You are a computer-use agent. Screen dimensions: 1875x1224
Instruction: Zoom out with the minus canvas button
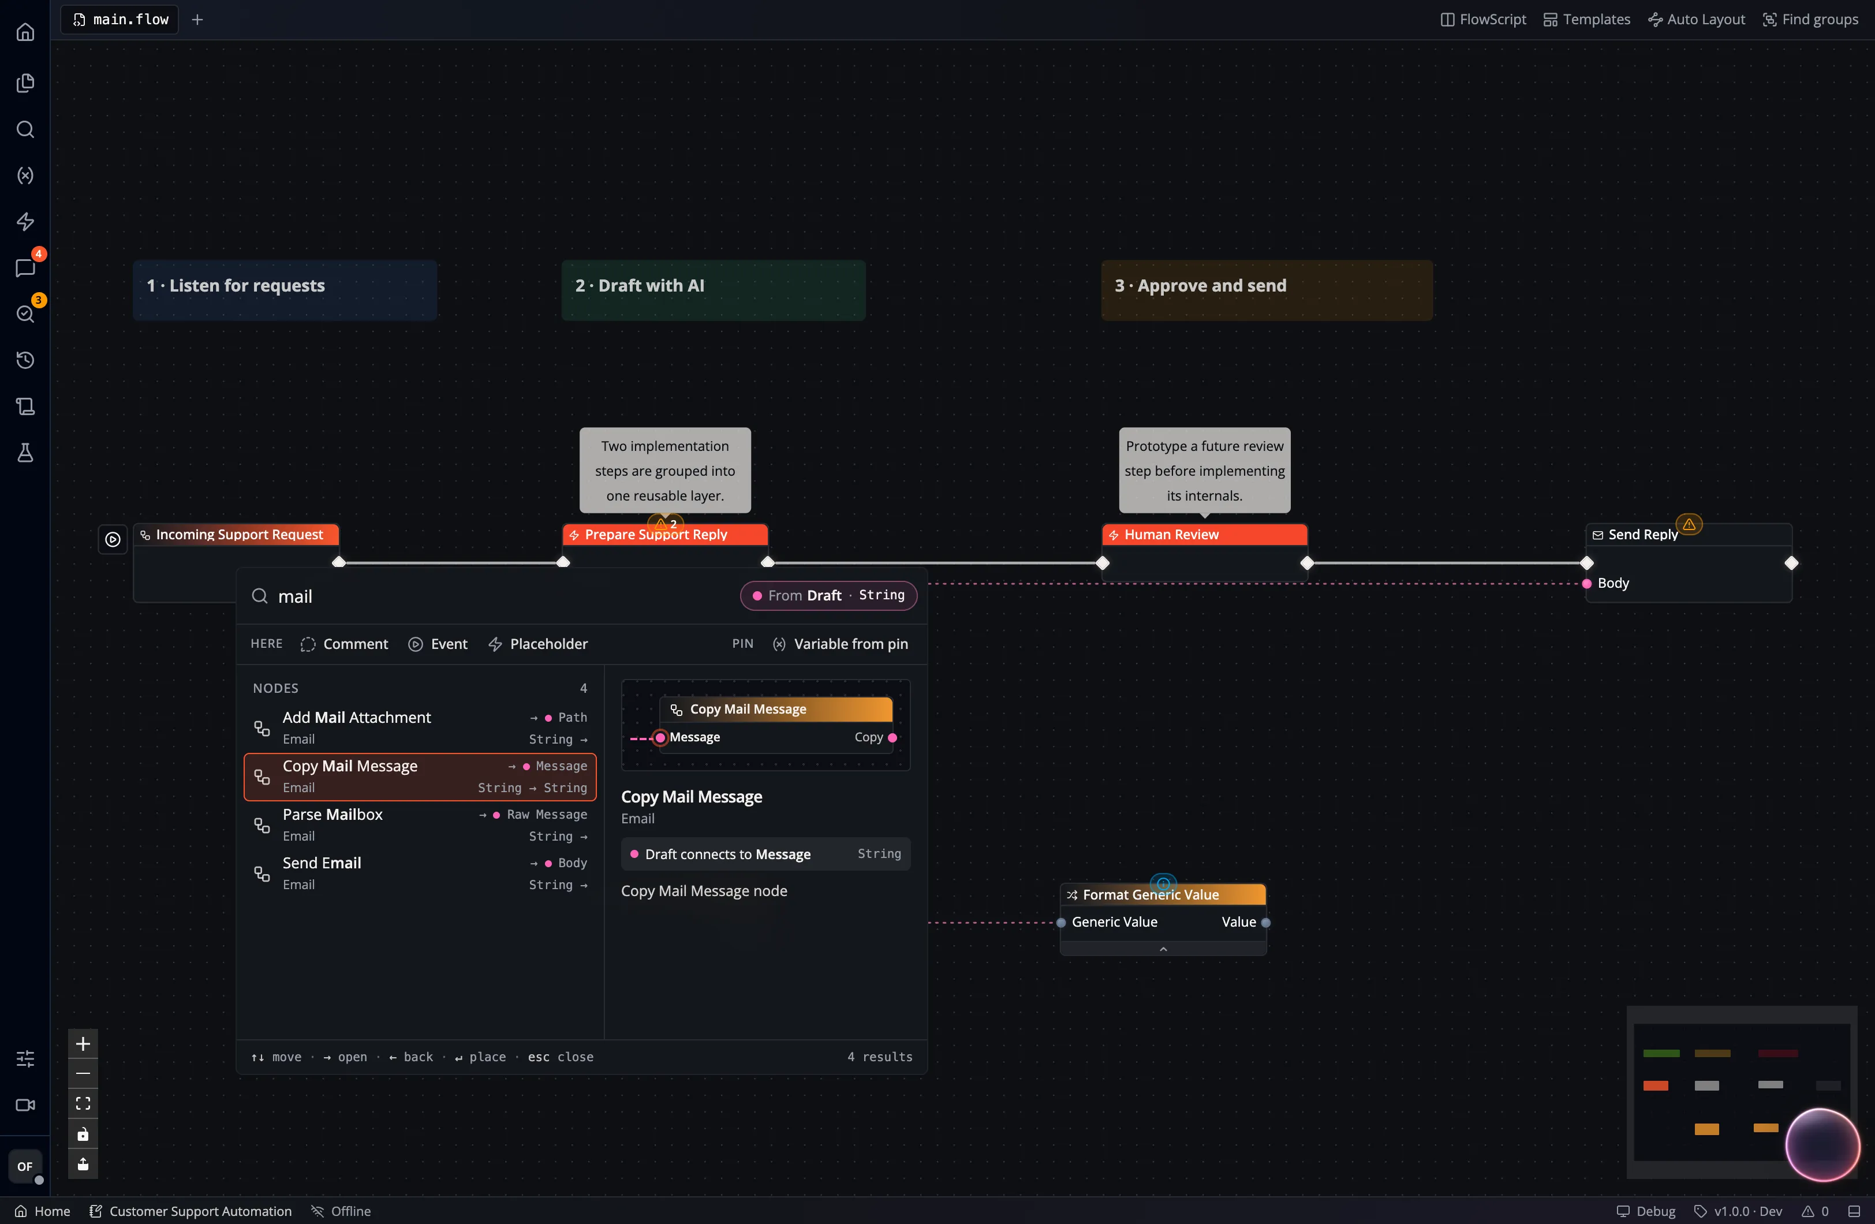(83, 1073)
